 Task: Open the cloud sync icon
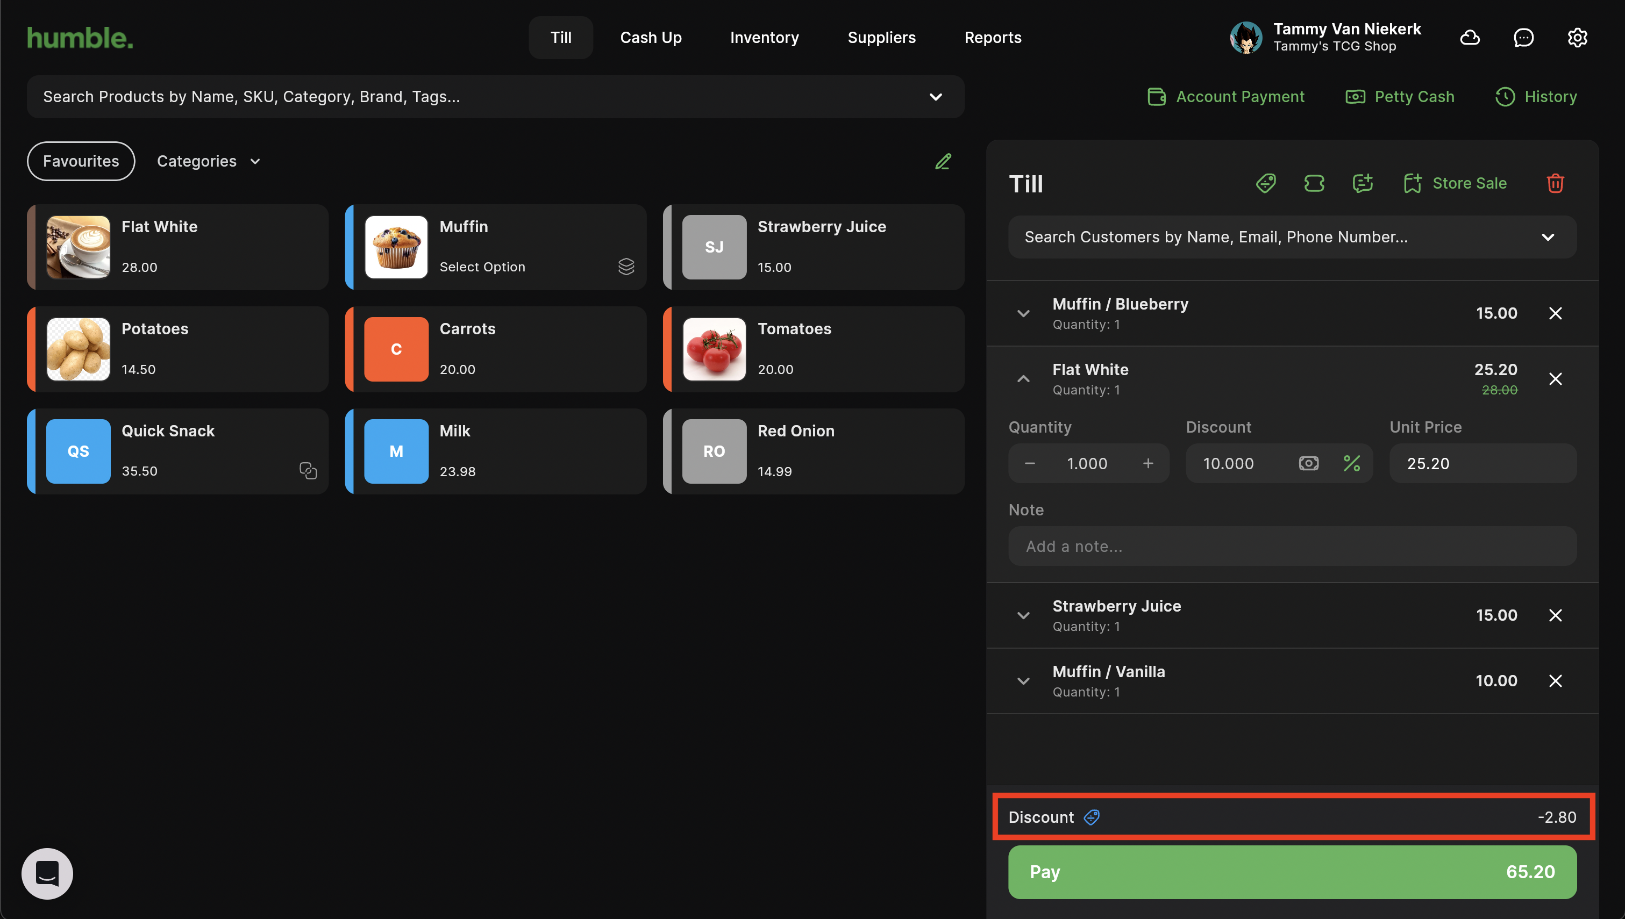click(1470, 38)
